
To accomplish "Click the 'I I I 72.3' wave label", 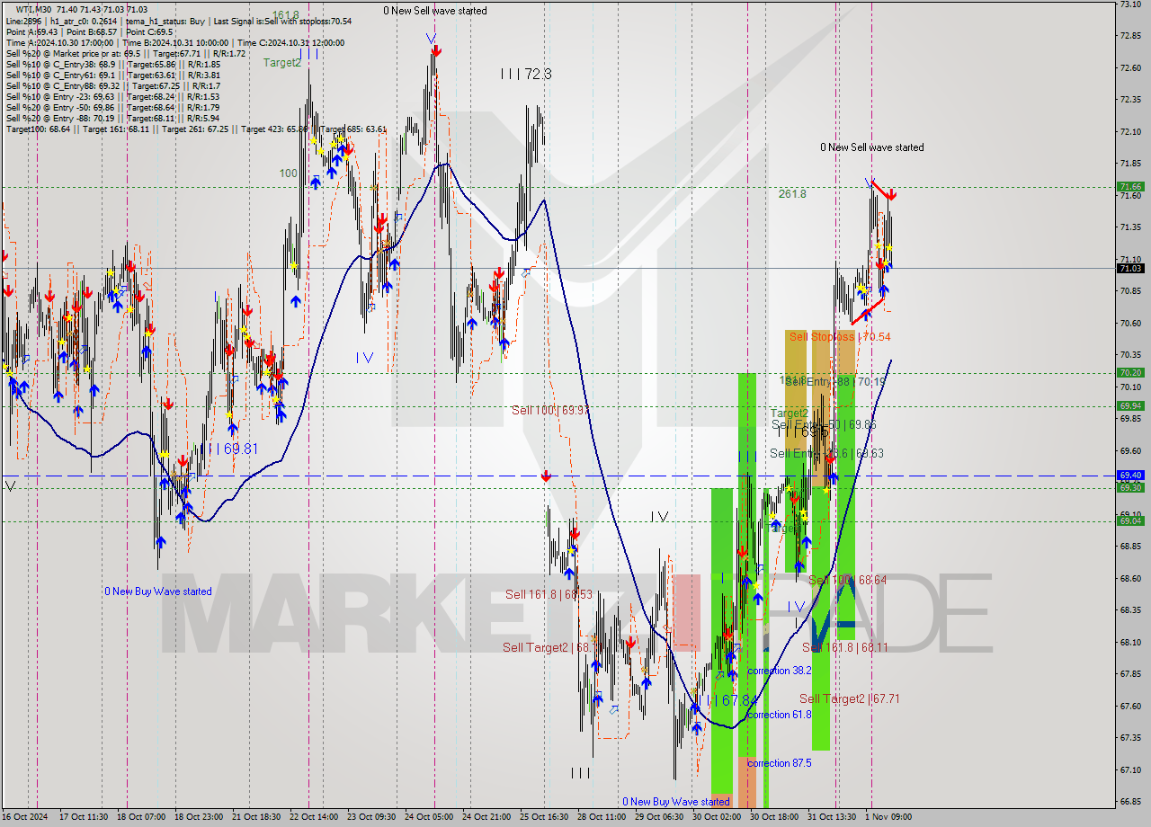I will coord(526,74).
